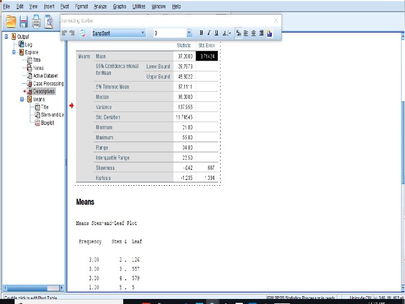Image resolution: width=405 pixels, height=304 pixels.
Task: Select Active Dataset in outline
Action: coord(45,76)
